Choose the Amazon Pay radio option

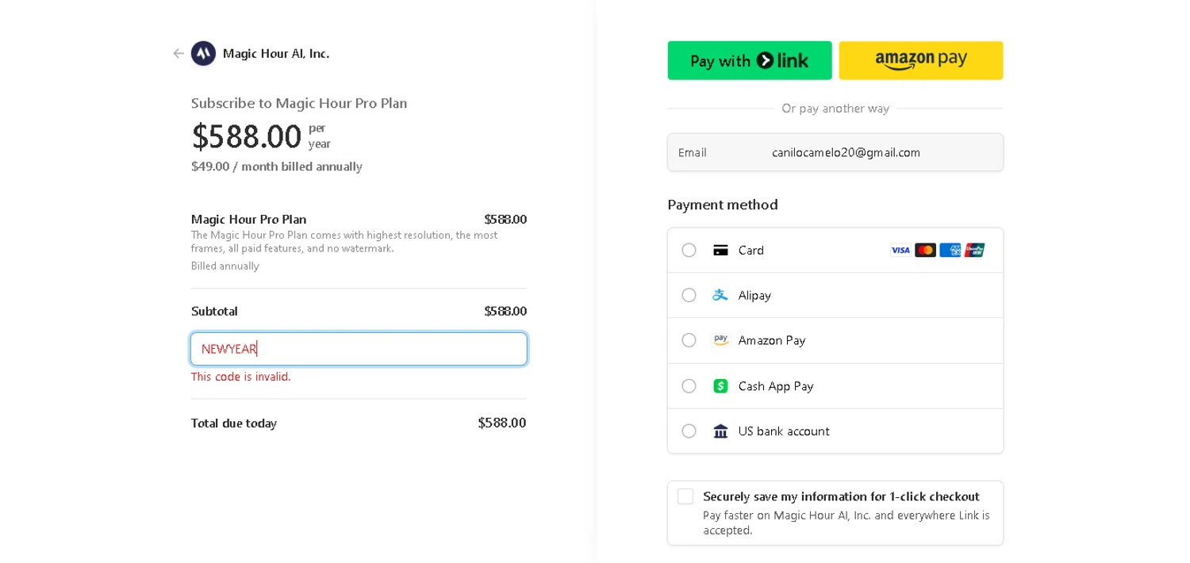689,340
